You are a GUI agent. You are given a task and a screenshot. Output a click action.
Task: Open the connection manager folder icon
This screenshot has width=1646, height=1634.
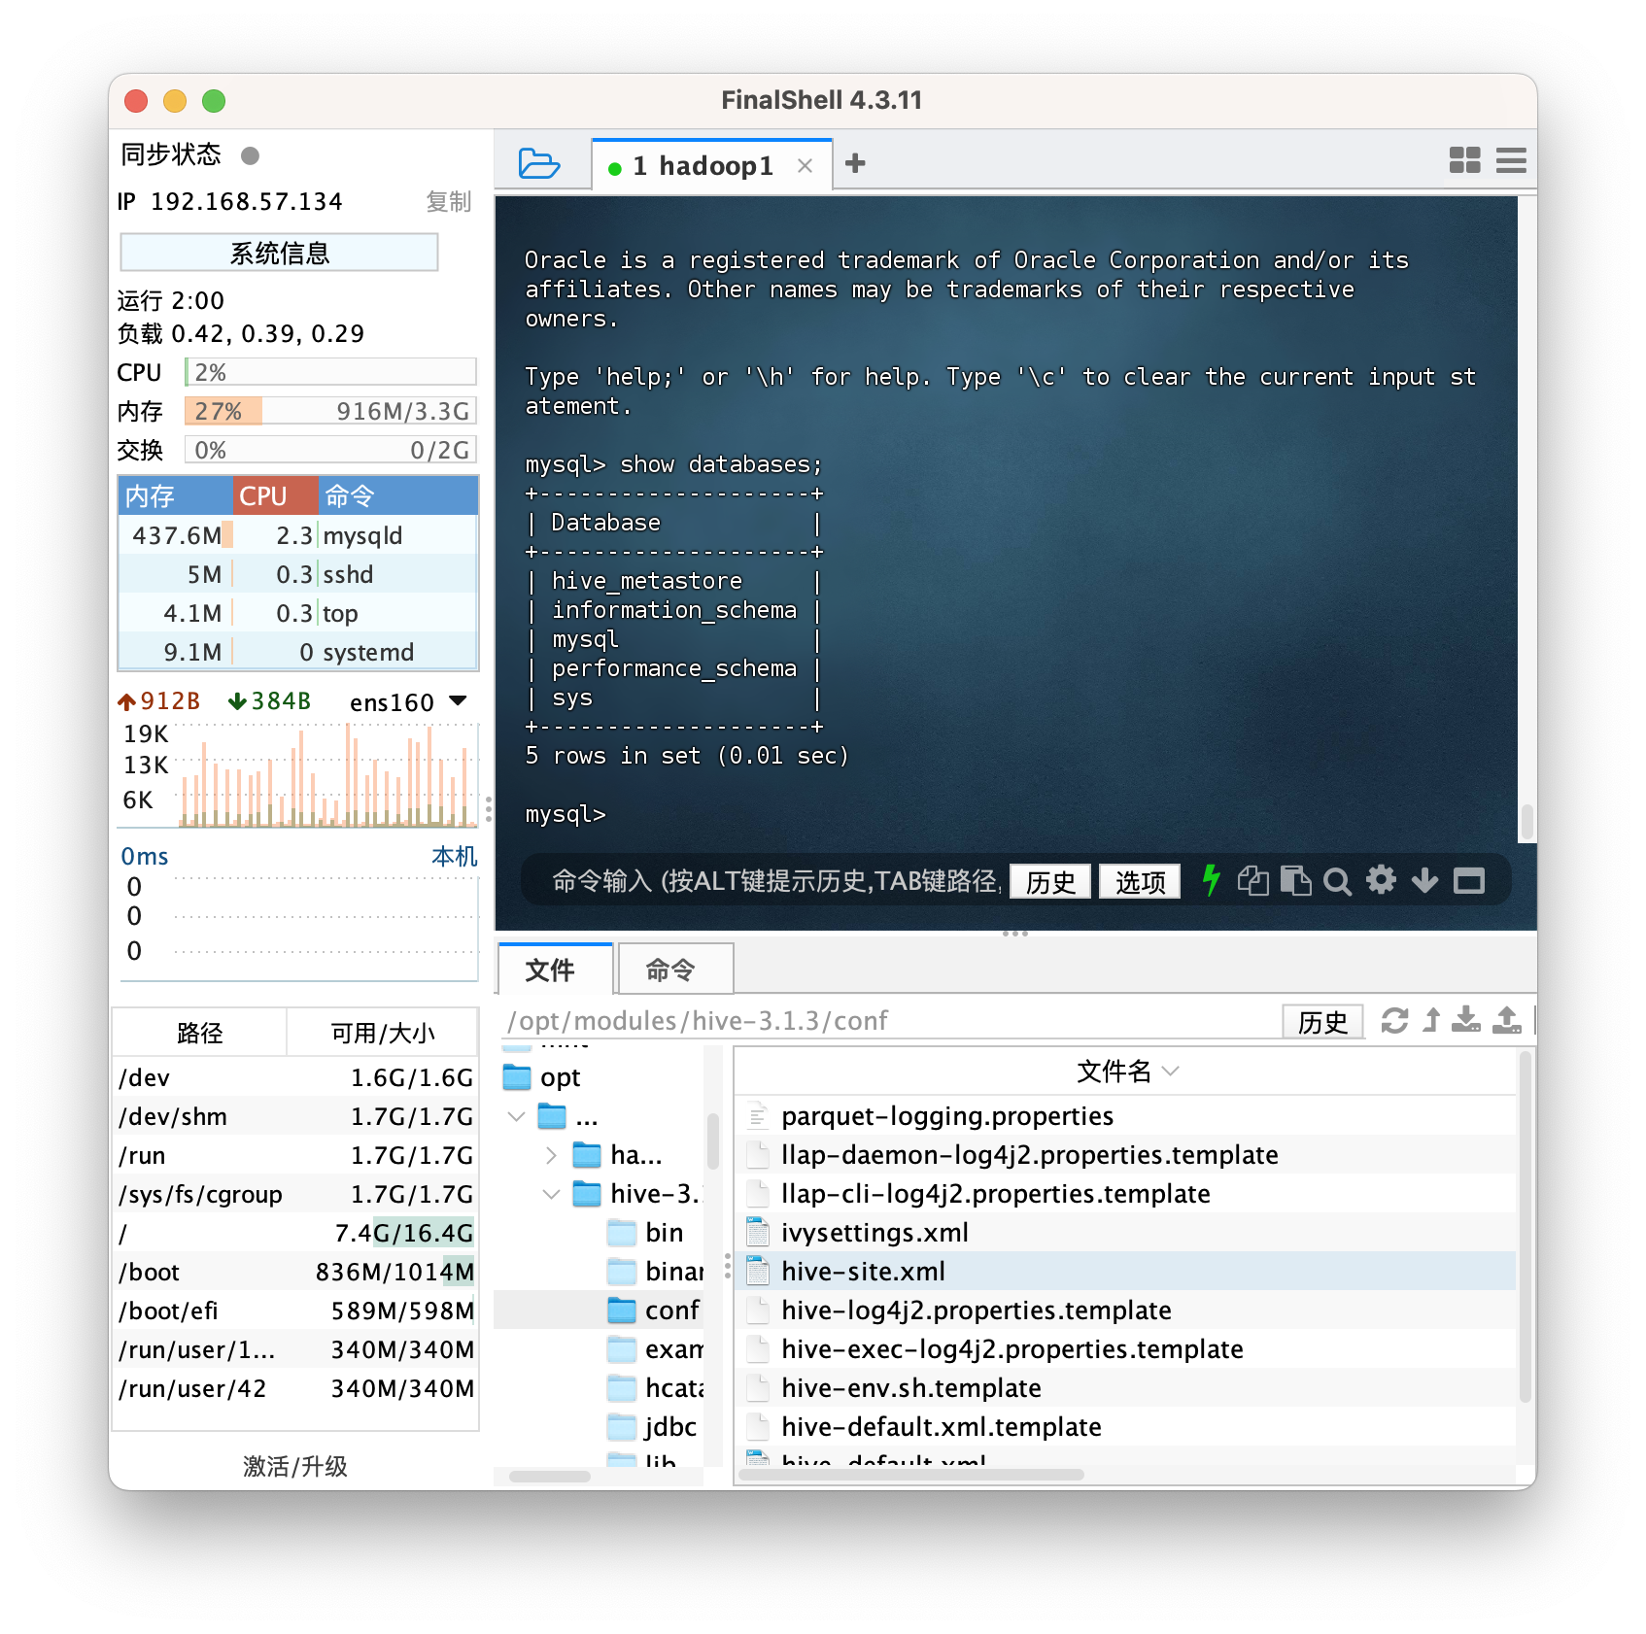538,163
